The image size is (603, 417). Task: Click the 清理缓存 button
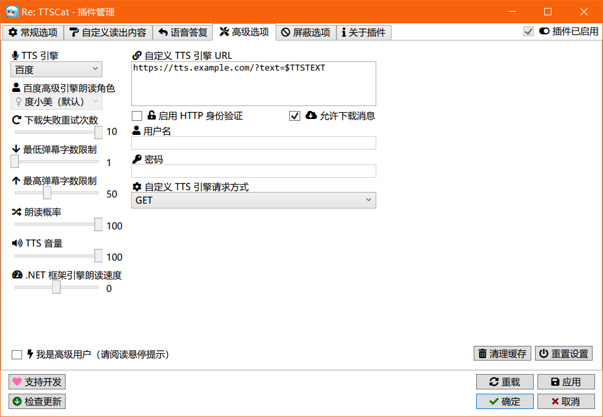coord(502,353)
